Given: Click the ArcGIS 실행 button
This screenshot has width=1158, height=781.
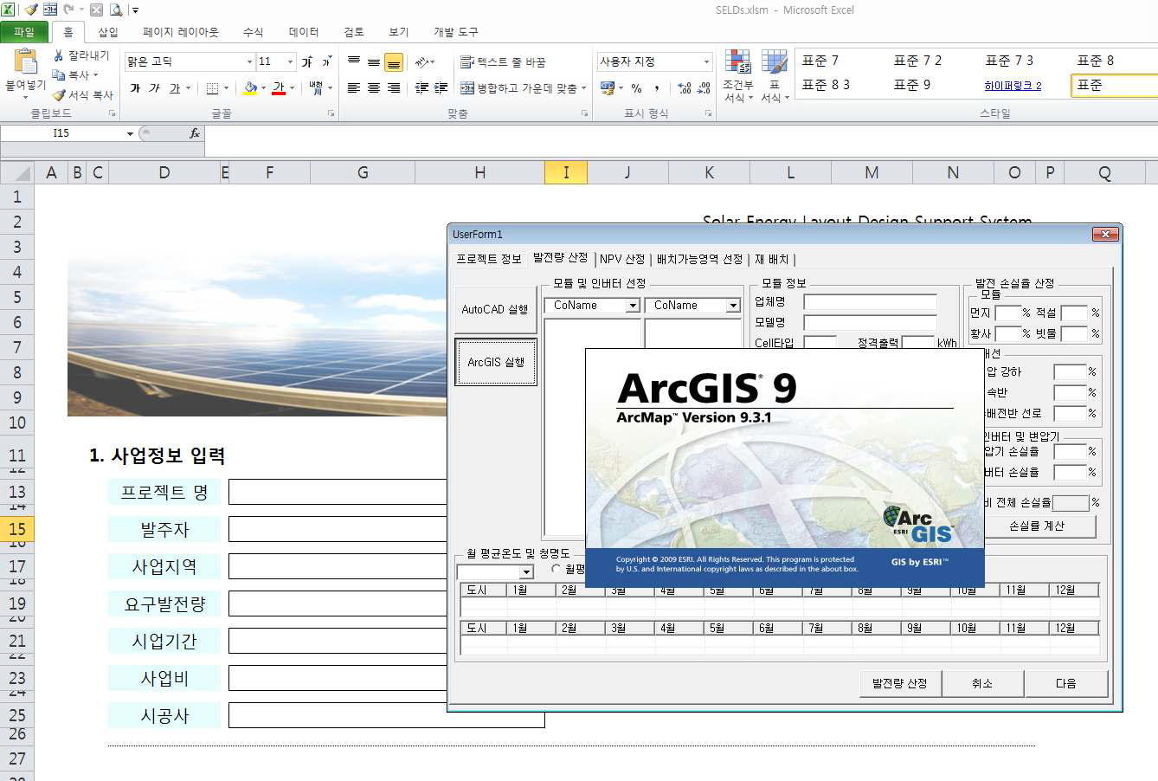Looking at the screenshot, I should (x=496, y=362).
